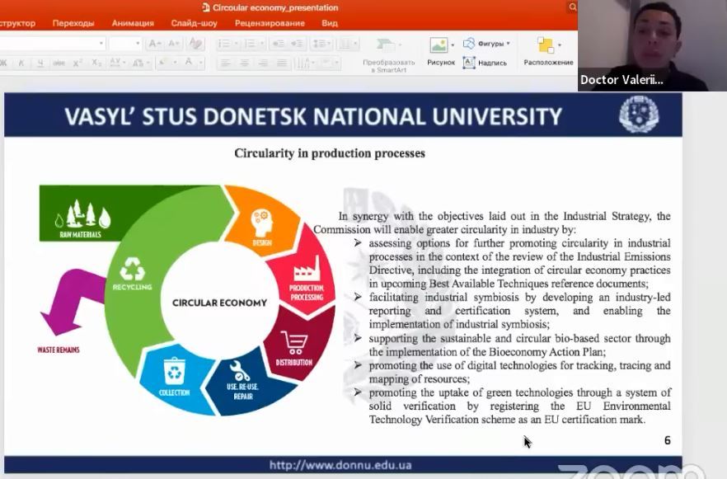
Task: Click the Преобразовать в SmartArt button
Action: click(x=388, y=55)
